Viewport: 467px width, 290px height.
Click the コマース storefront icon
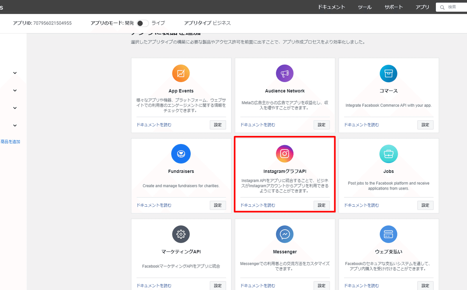click(x=388, y=73)
